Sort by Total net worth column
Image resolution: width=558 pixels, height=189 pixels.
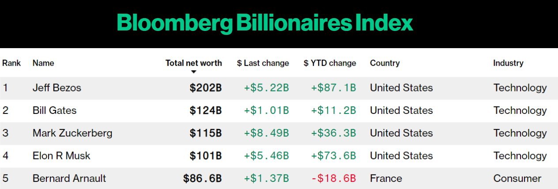[x=193, y=63]
